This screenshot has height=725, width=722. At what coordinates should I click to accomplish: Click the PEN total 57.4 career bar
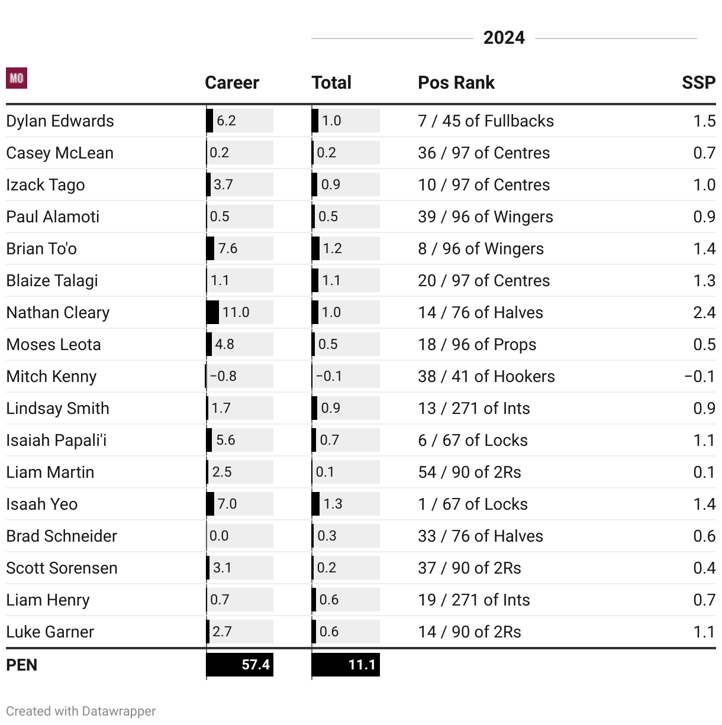pyautogui.click(x=240, y=665)
